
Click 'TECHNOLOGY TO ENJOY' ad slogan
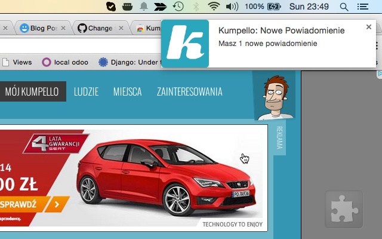click(232, 225)
